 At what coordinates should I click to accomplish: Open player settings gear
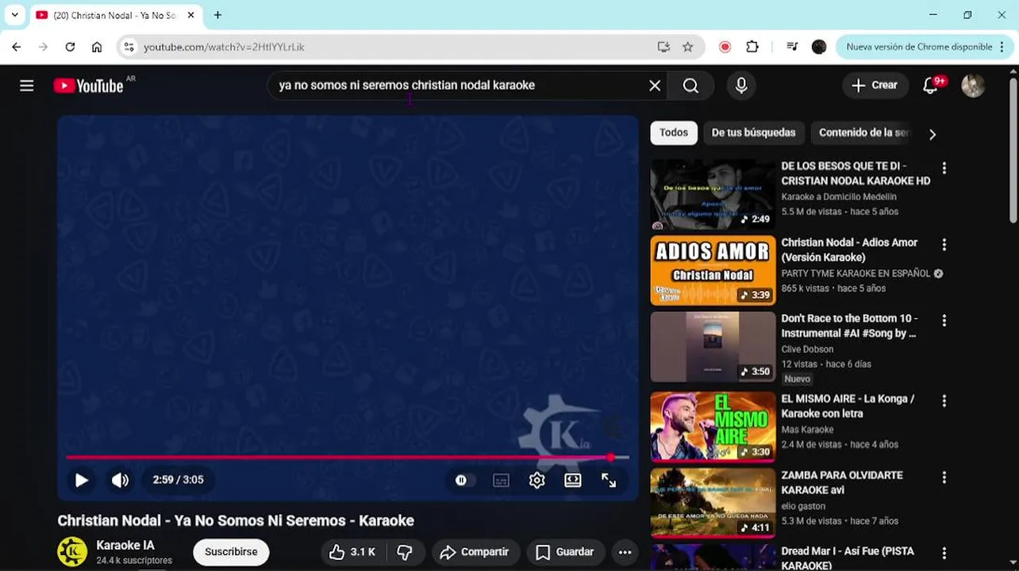(537, 481)
